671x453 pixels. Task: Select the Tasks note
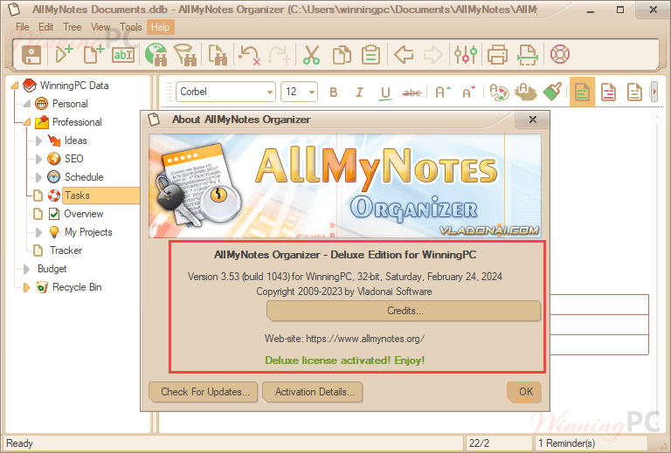tap(77, 196)
